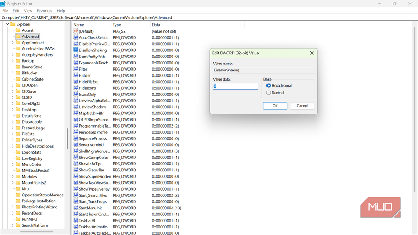Expand the AutoplayHandlers key
The width and height of the screenshot is (418, 235).
click(13, 55)
